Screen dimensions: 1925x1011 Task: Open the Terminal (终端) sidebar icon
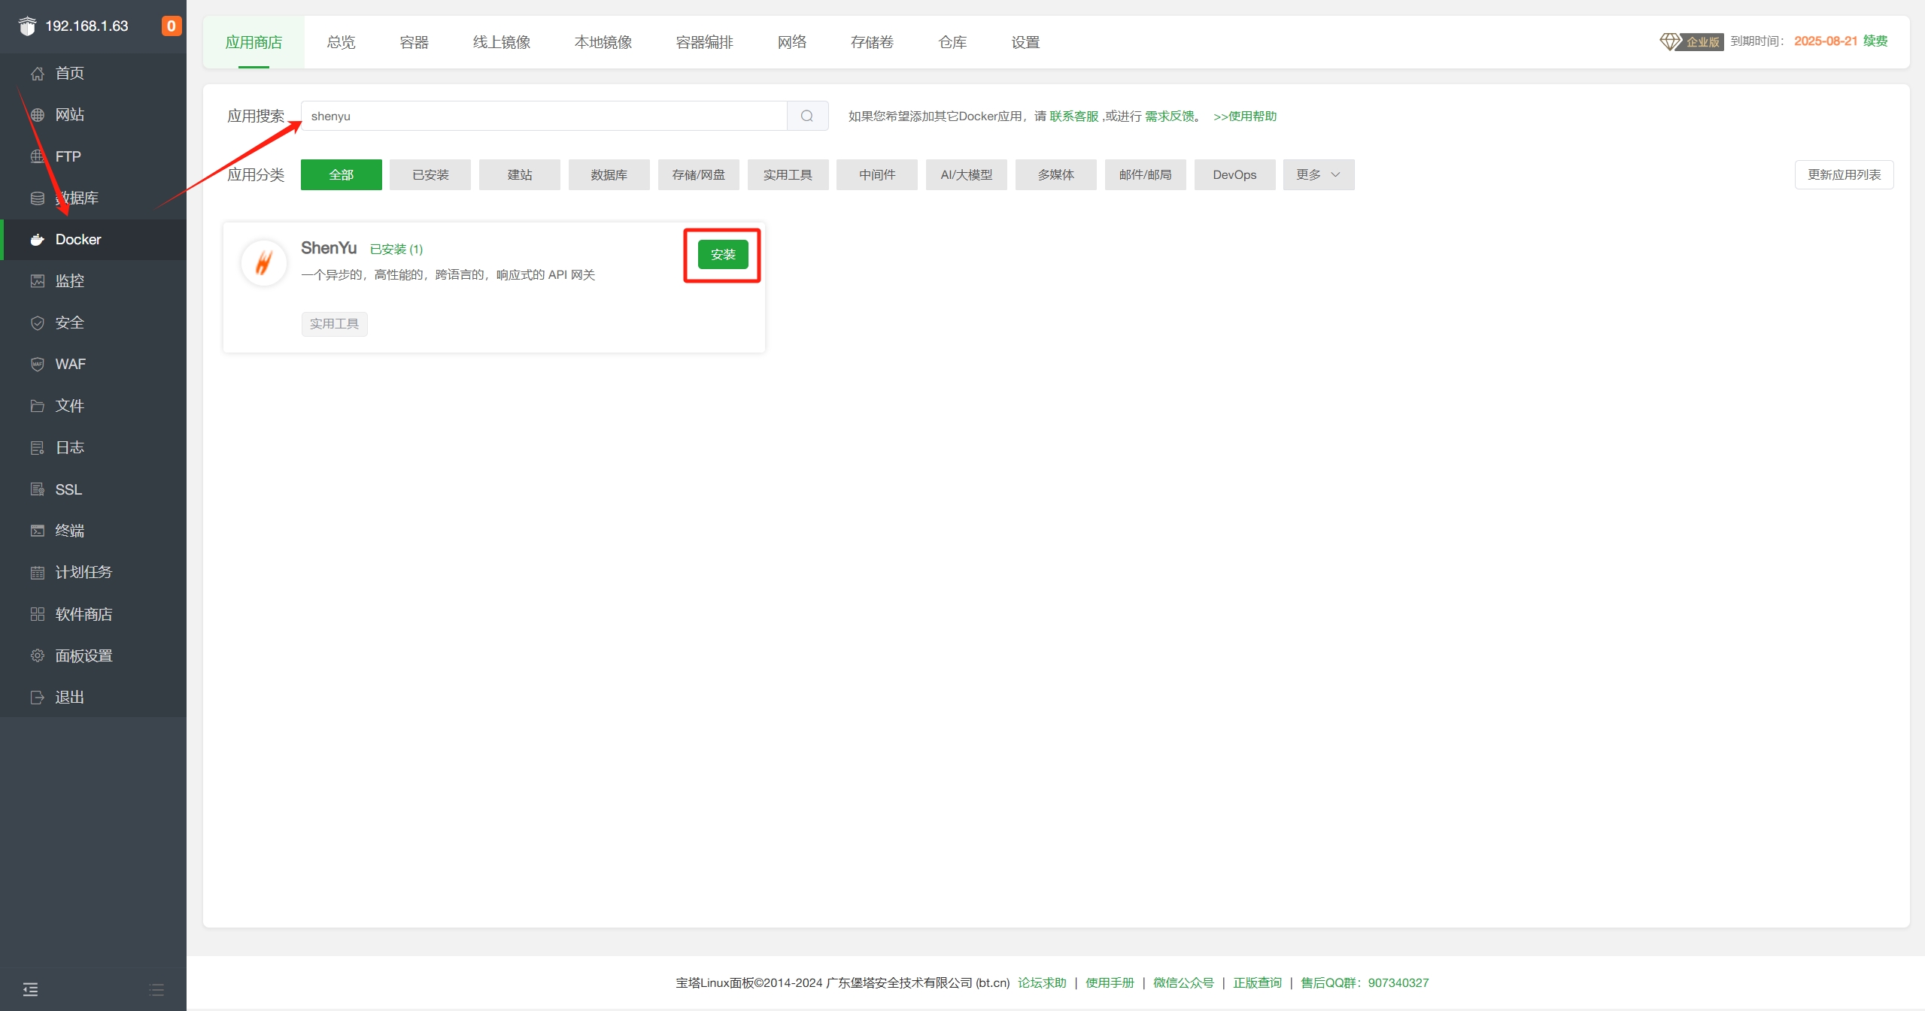click(x=37, y=531)
